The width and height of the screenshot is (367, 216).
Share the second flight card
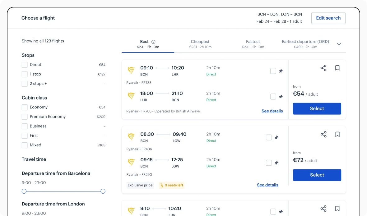[x=323, y=134]
